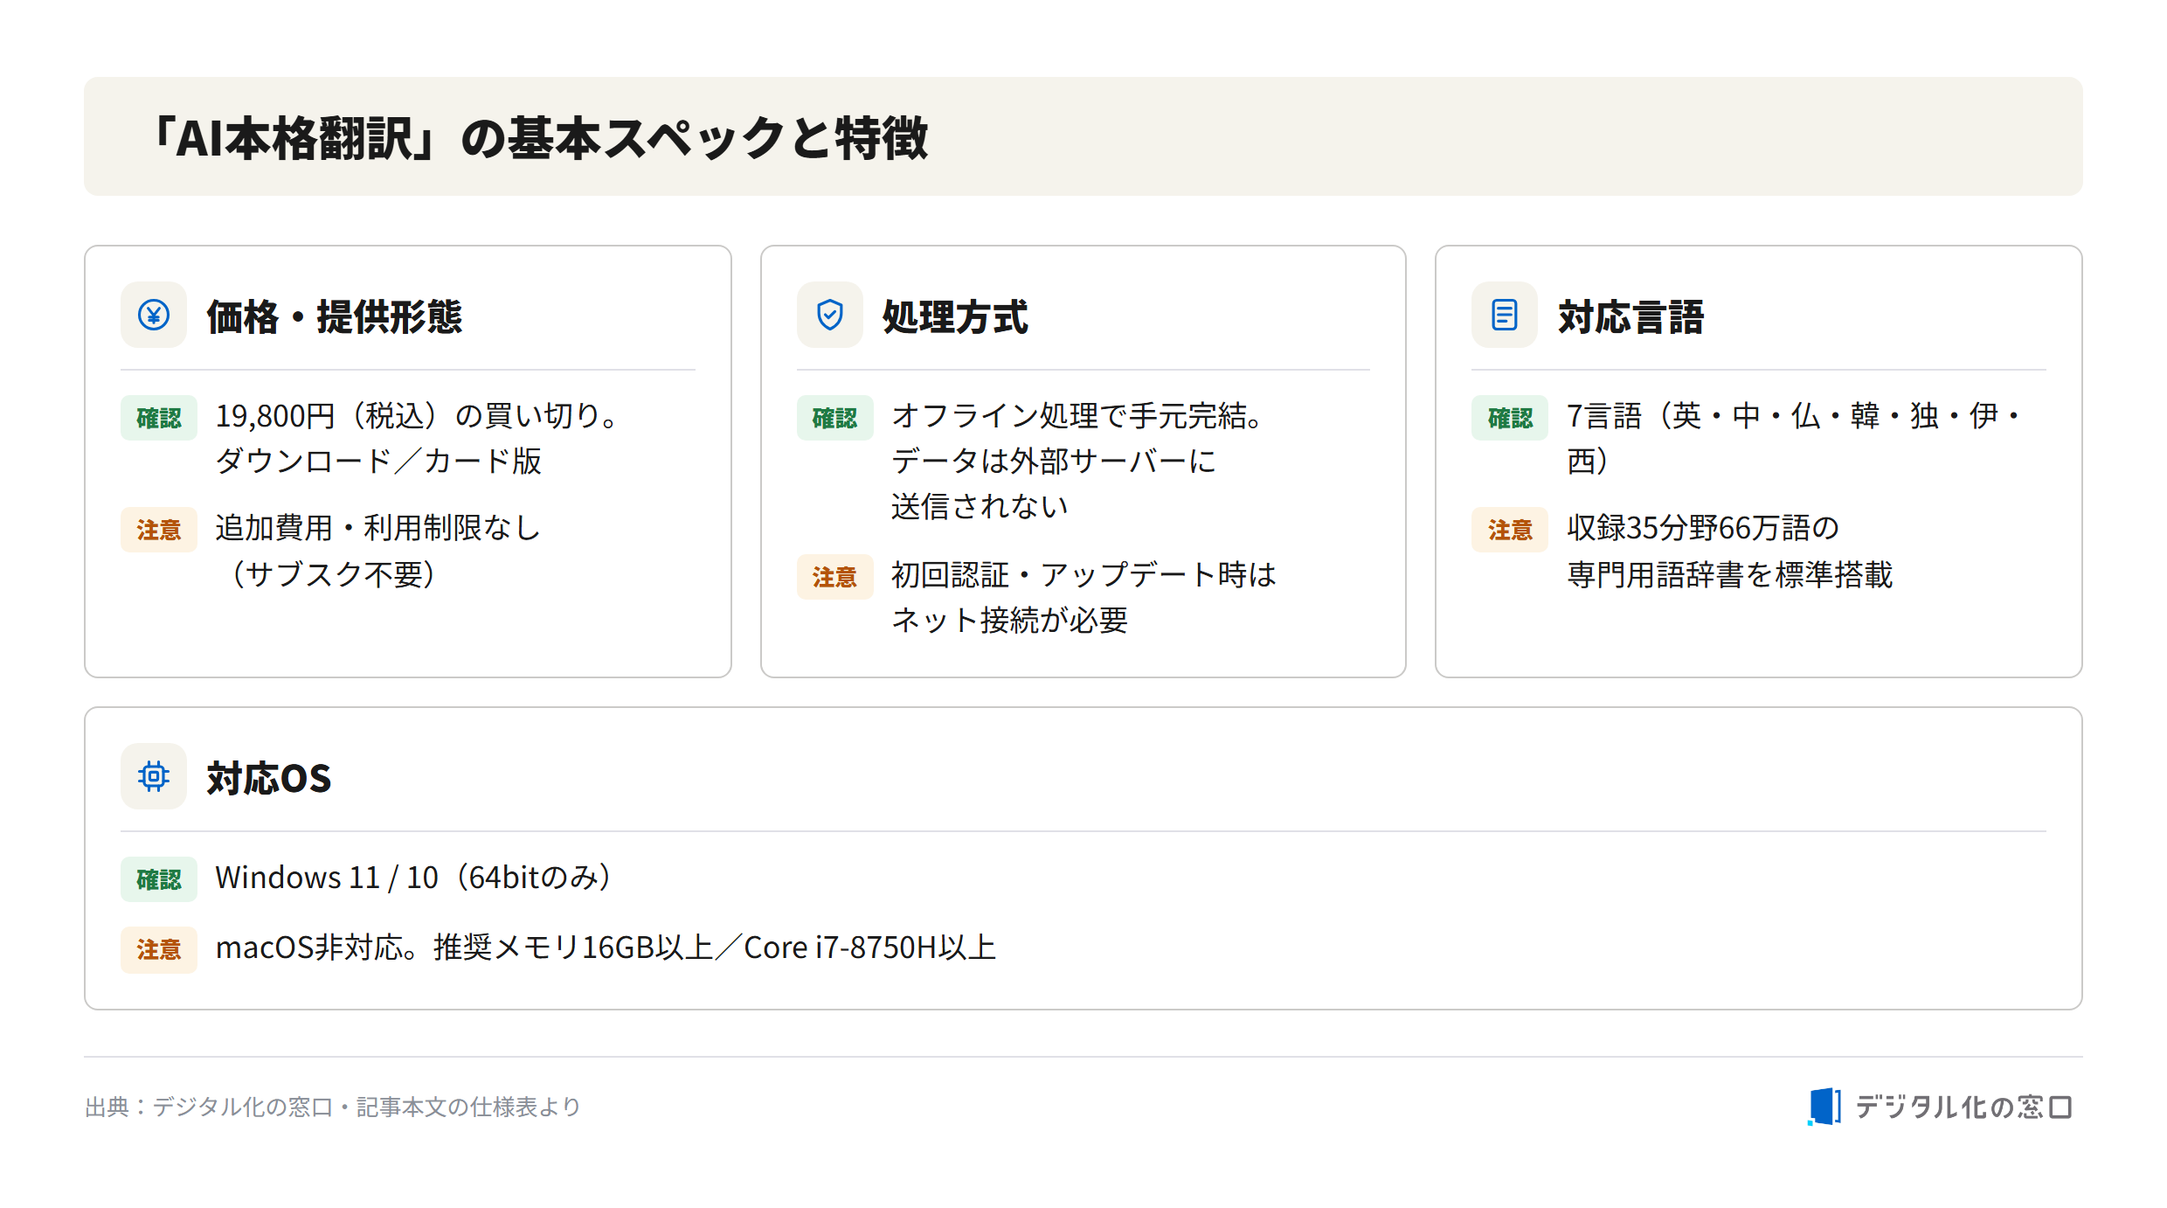Click the 確認 badge next to Windows 11 / 10

(x=159, y=879)
